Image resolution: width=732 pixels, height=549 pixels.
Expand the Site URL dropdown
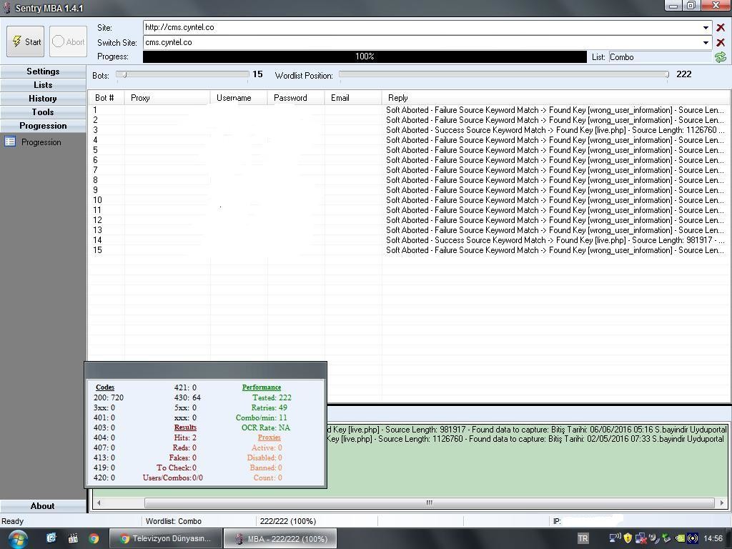pos(706,28)
